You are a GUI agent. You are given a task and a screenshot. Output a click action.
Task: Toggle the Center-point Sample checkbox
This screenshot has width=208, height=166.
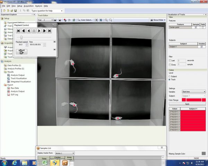[196, 27]
